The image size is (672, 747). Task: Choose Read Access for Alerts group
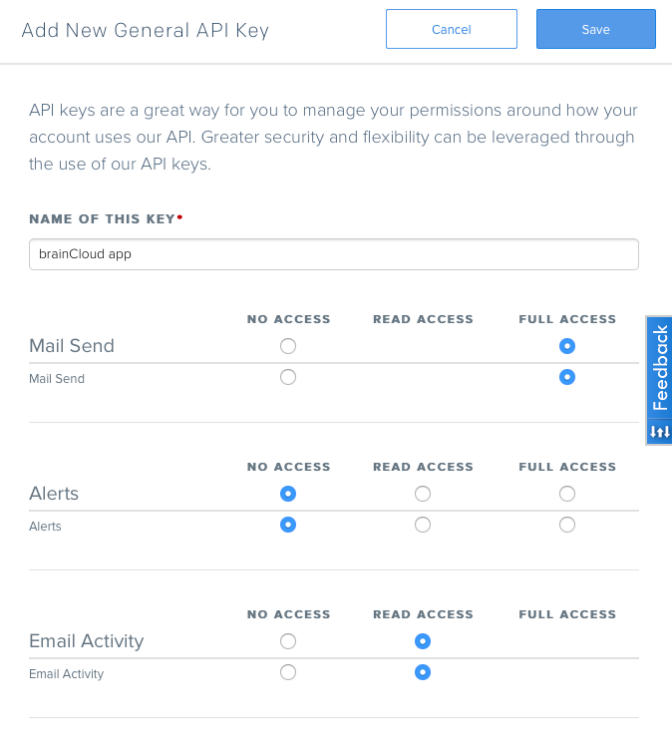[x=423, y=494]
